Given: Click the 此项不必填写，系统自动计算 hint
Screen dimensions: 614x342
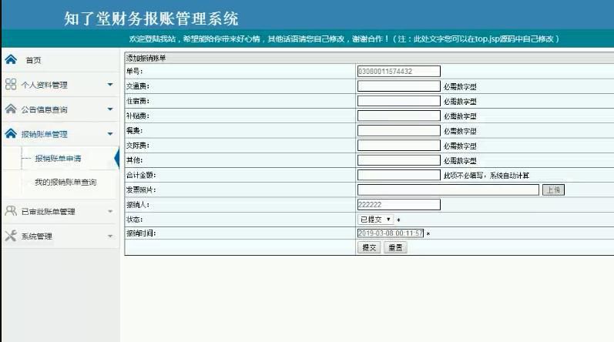Looking at the screenshot, I should (x=486, y=176).
